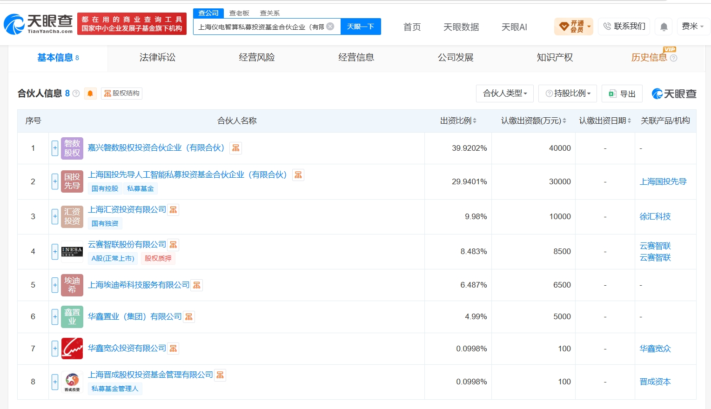Open the notification bell in header

point(664,27)
